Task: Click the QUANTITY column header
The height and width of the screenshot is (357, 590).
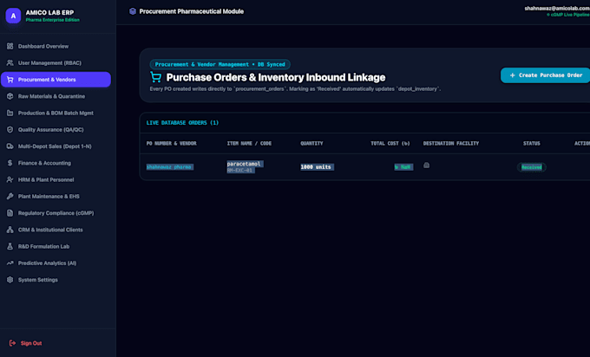Action: pos(311,143)
